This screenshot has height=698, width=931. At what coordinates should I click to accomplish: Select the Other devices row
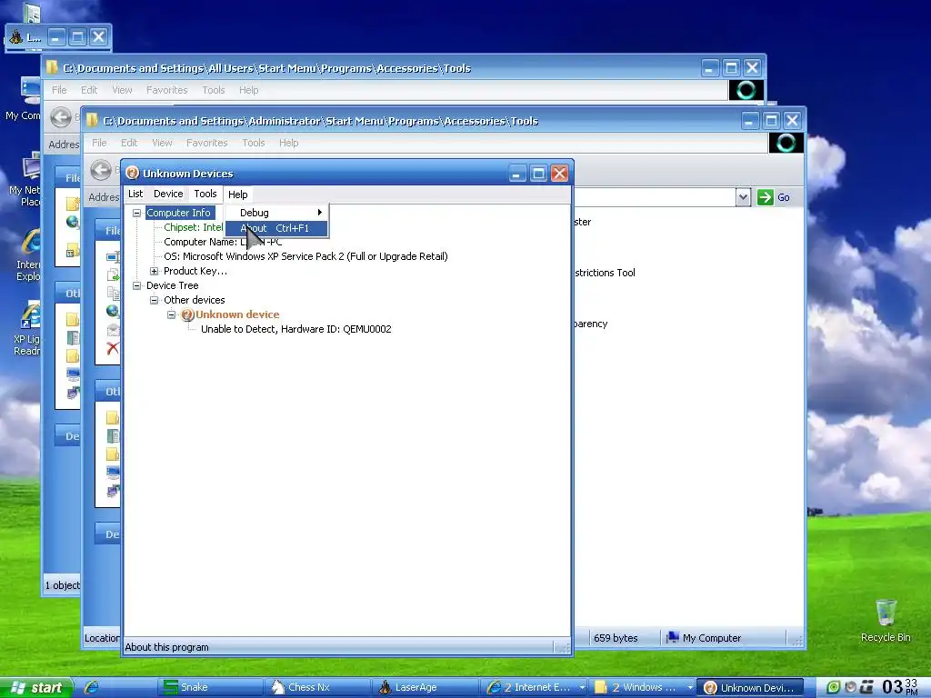195,300
